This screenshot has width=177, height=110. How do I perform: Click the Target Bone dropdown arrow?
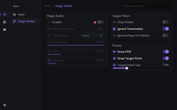(101, 36)
